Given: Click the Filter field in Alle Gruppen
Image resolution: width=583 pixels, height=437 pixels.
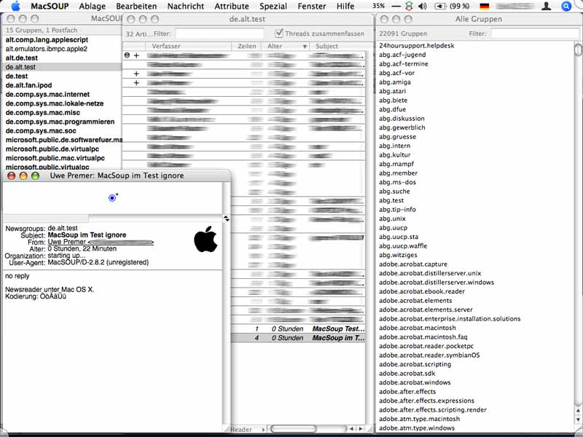Looking at the screenshot, I should coord(534,34).
